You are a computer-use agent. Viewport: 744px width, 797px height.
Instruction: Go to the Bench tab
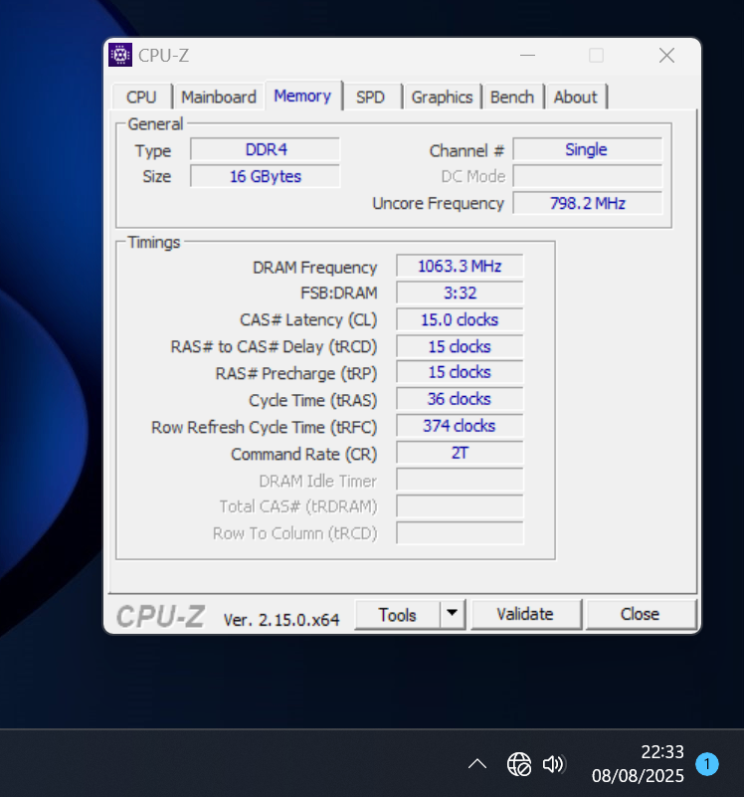tap(512, 97)
